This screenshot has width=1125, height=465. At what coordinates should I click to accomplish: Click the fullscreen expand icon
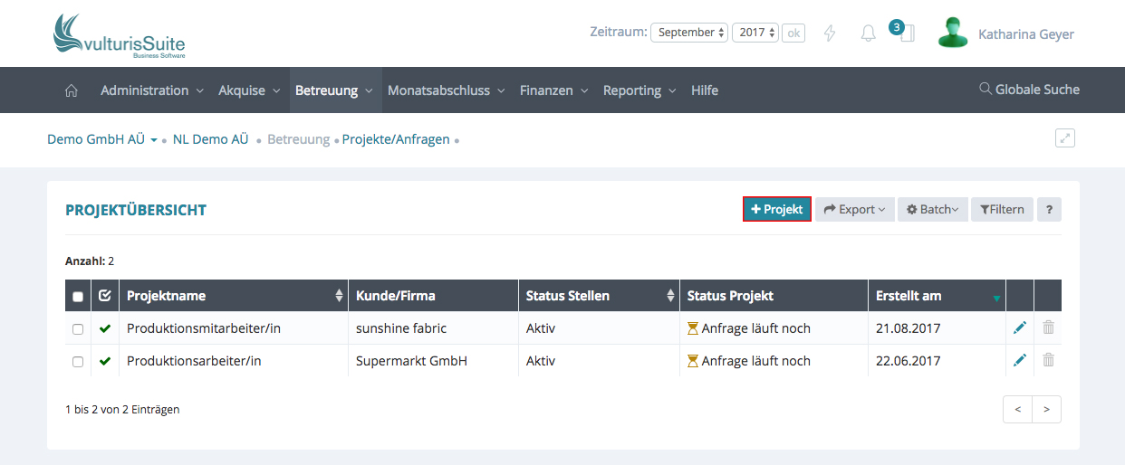pos(1064,138)
